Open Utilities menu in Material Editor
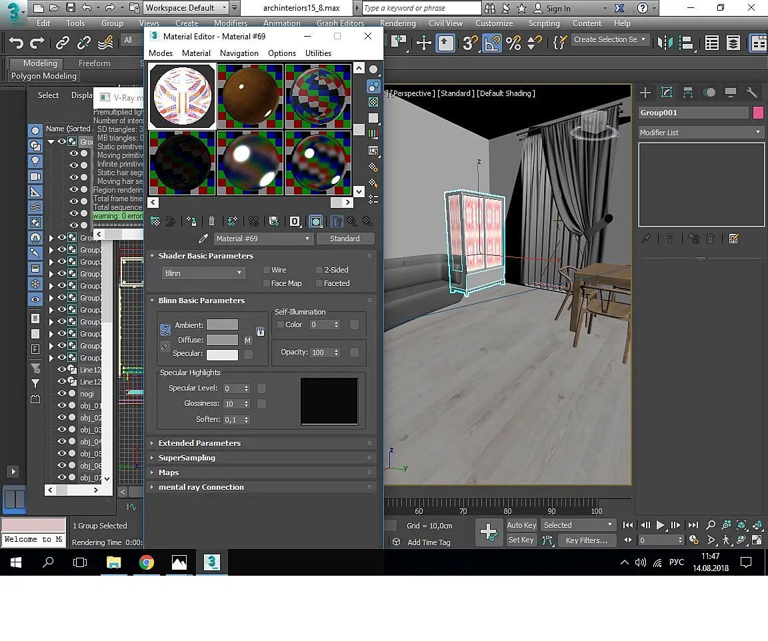This screenshot has height=641, width=768. coord(319,53)
